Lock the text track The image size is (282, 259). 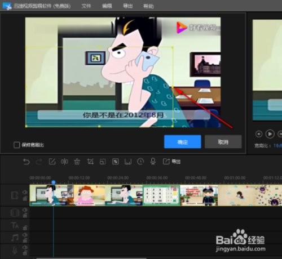coord(25,228)
